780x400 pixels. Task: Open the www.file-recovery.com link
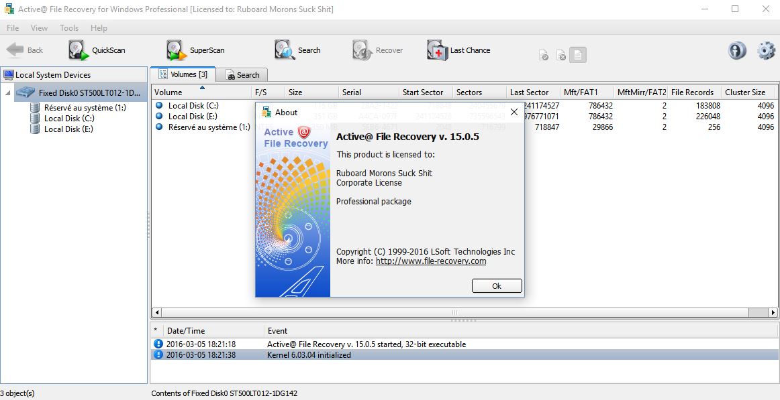click(431, 261)
